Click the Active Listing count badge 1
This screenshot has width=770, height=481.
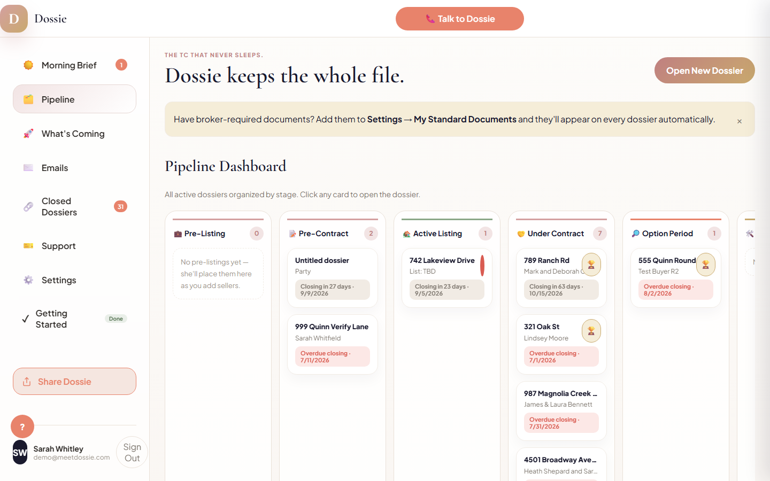pyautogui.click(x=486, y=234)
